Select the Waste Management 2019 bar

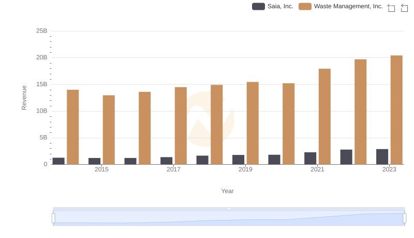(x=253, y=123)
